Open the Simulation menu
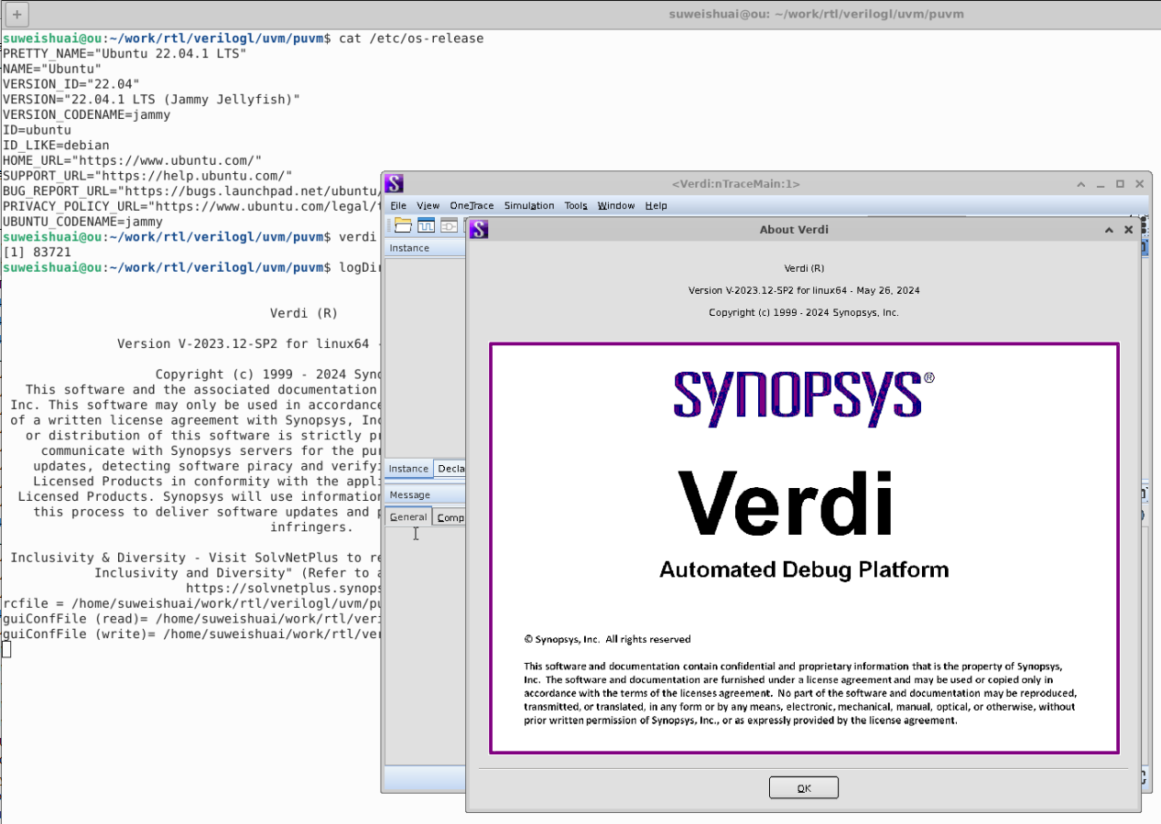1161x824 pixels. tap(529, 206)
